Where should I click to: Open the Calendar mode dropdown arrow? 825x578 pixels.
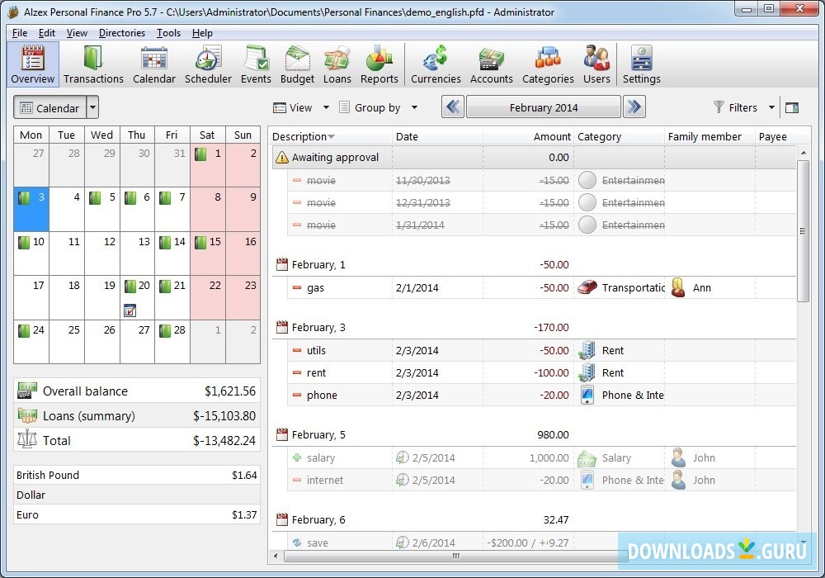(x=92, y=107)
